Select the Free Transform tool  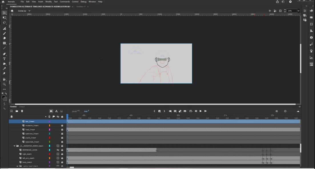4,18
